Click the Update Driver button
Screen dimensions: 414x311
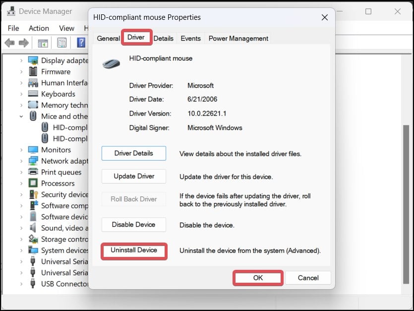133,176
